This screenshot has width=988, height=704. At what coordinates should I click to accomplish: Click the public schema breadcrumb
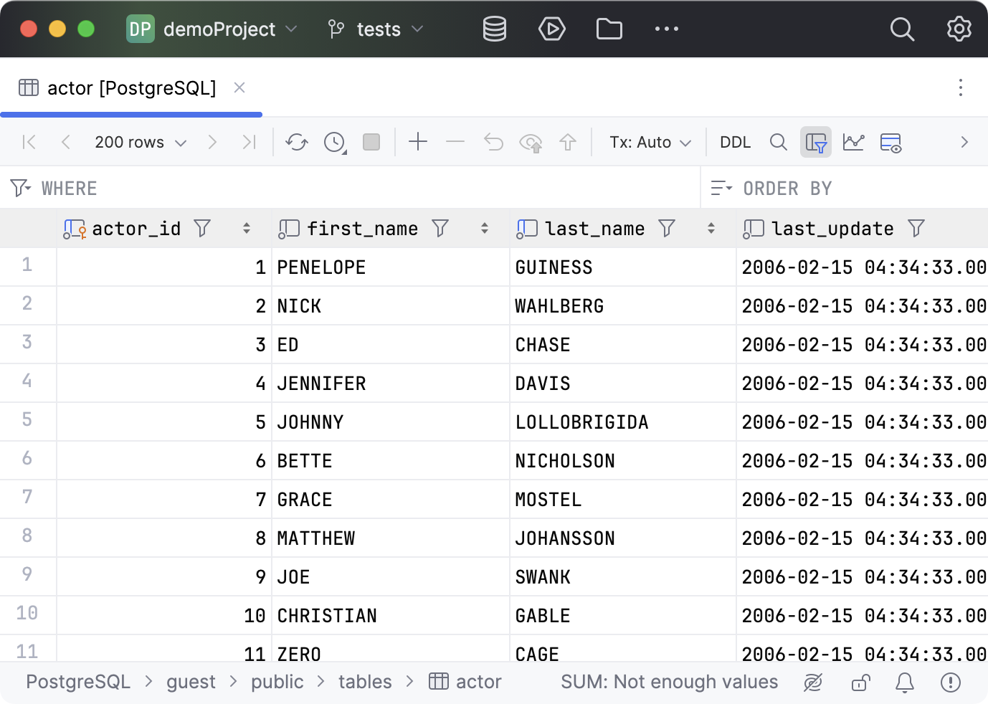[x=277, y=682]
